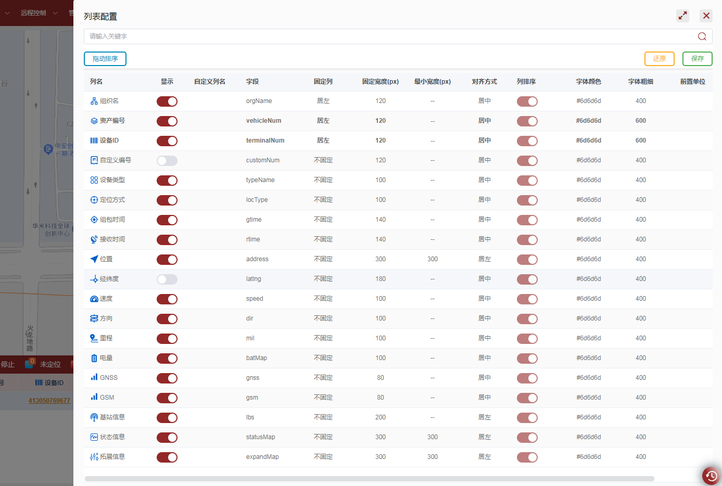Screen dimensions: 722x486
Task: Click the horizontal scrollbar at bottom
Action: pyautogui.click(x=369, y=478)
